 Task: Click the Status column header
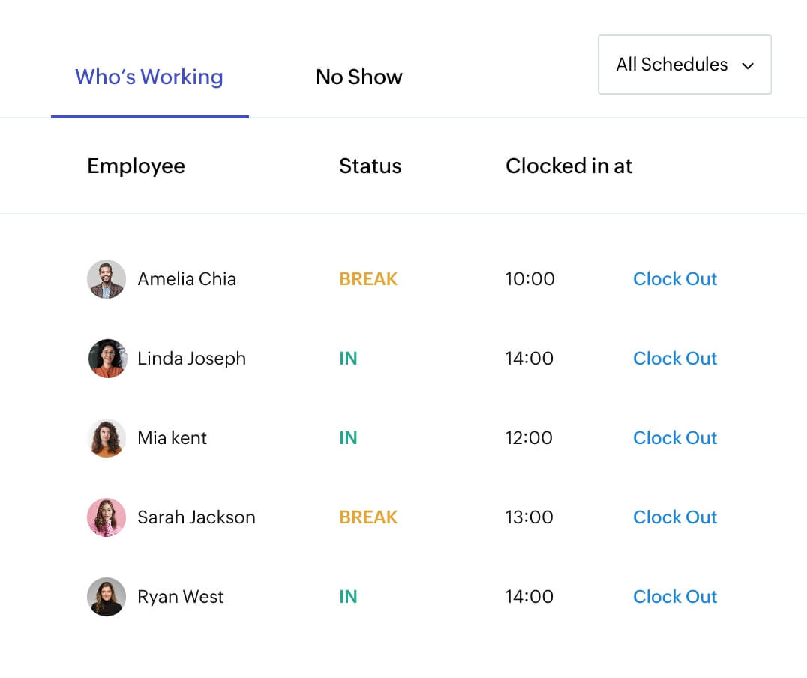tap(370, 166)
